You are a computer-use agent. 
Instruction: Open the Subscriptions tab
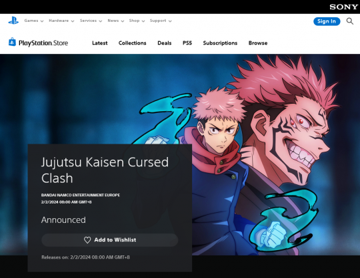pos(220,43)
